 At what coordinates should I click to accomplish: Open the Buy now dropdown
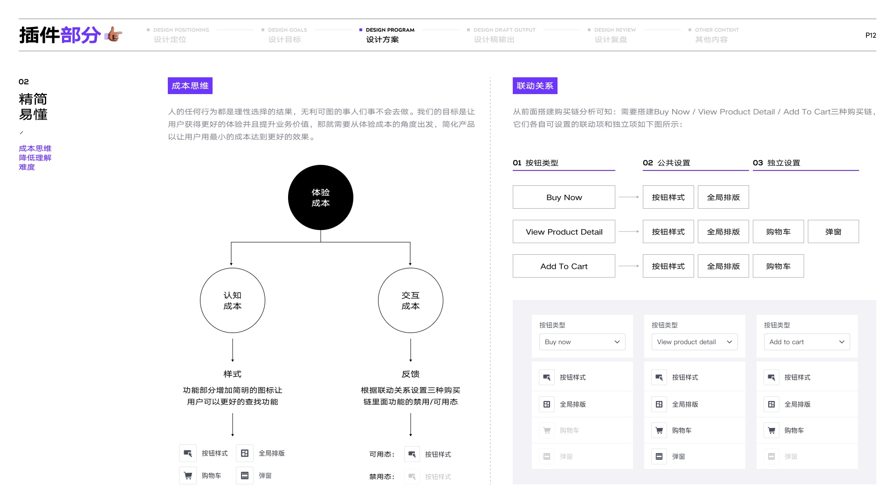[582, 342]
